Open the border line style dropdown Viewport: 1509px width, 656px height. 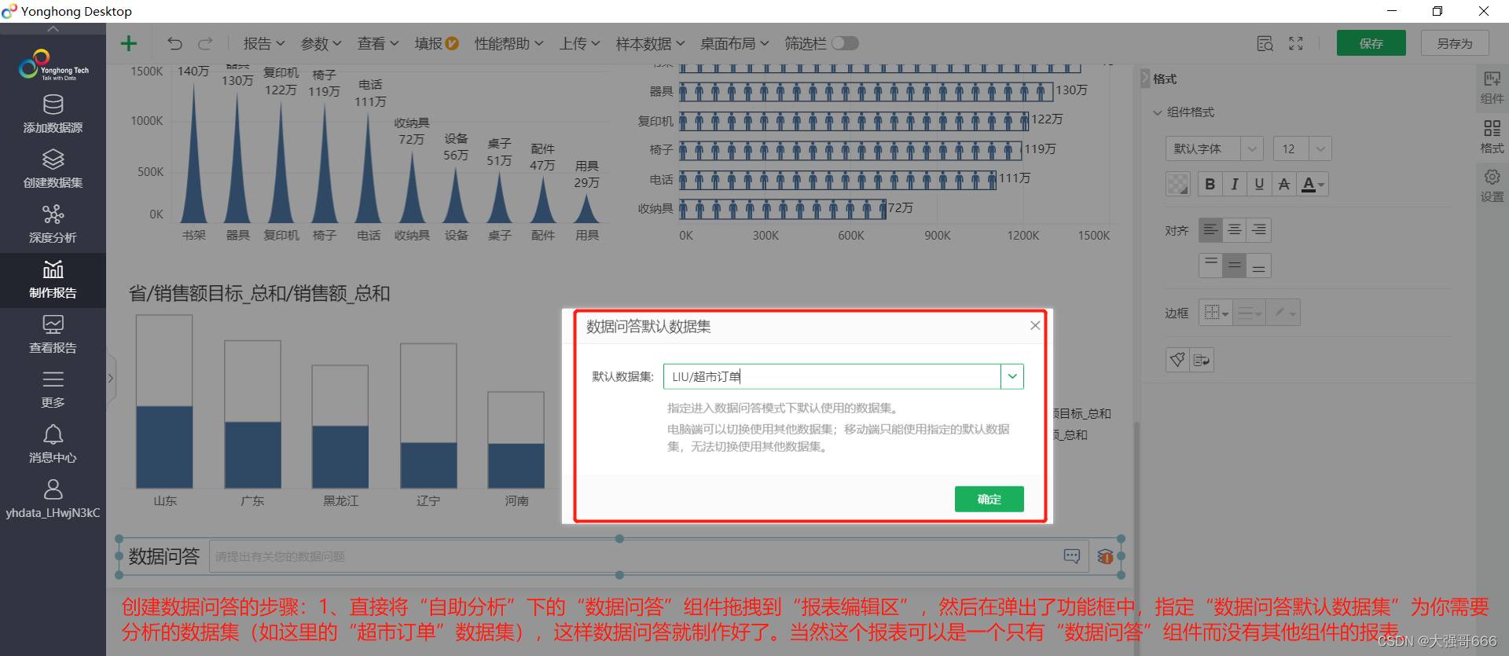click(x=1249, y=313)
